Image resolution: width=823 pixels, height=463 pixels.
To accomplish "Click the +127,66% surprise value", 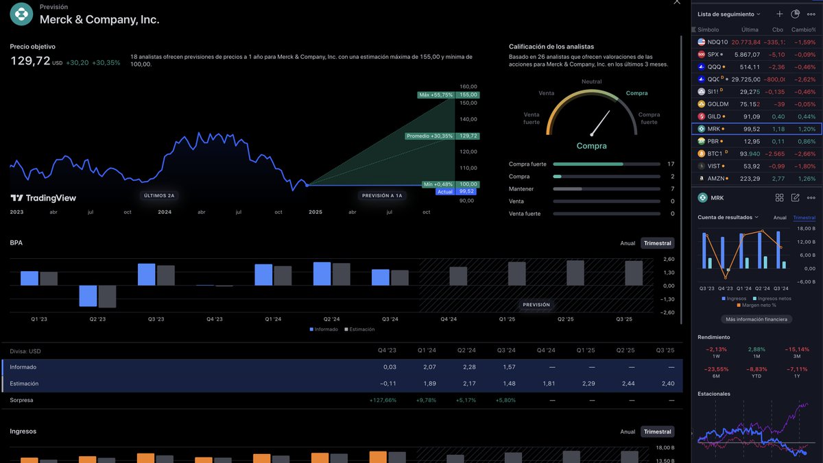I will [383, 399].
